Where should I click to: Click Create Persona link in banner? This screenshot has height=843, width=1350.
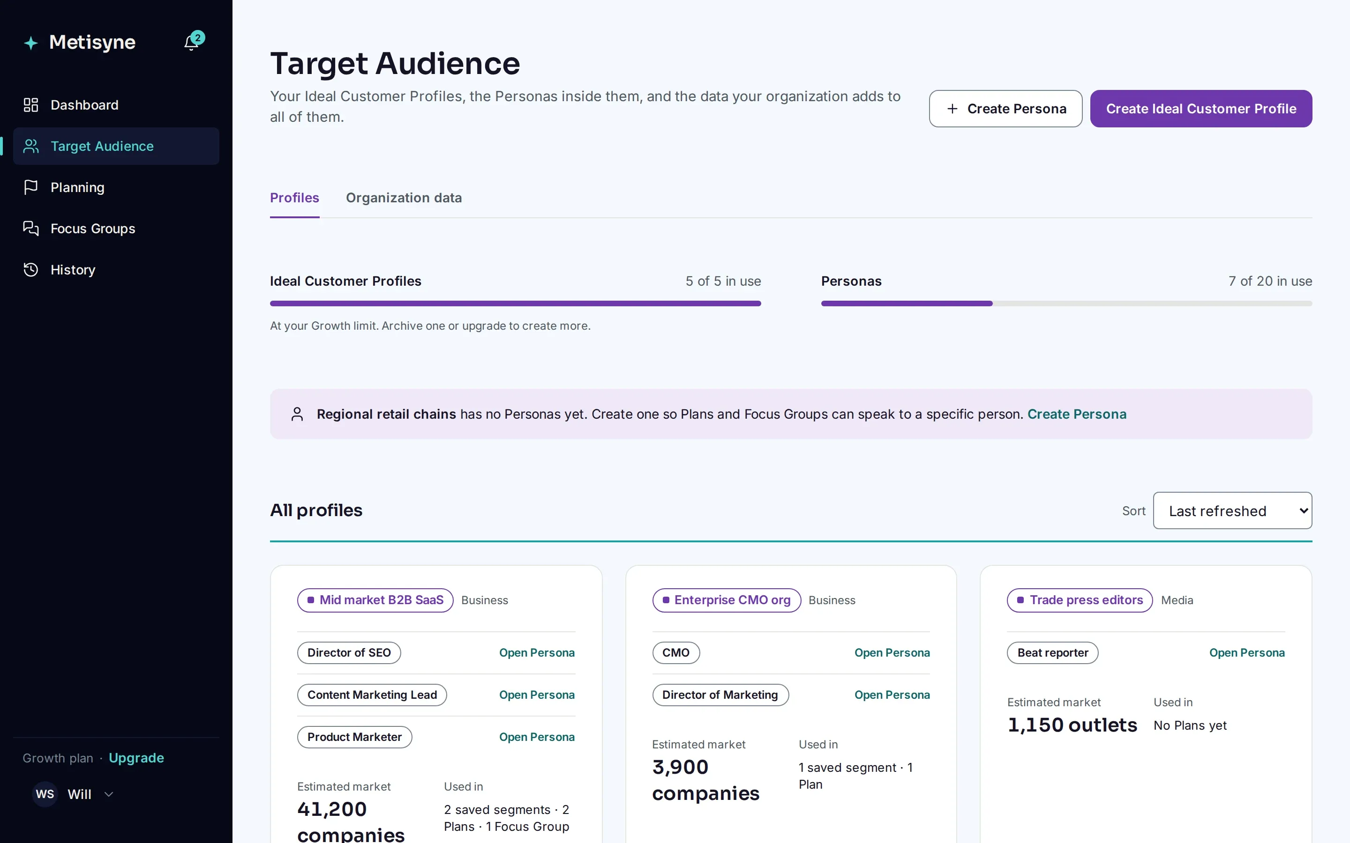click(x=1077, y=414)
